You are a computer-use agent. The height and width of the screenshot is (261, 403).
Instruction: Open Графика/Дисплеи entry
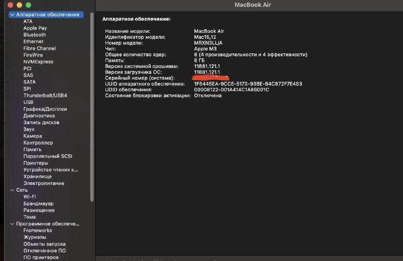coord(45,109)
